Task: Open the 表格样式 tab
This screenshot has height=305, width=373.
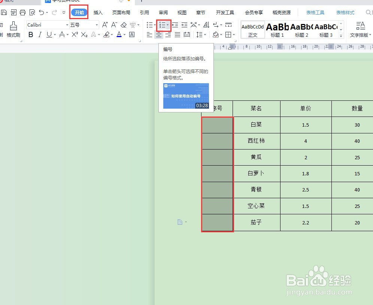Action: pyautogui.click(x=345, y=12)
